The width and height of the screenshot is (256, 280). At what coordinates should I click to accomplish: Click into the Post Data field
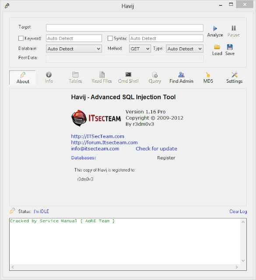click(x=125, y=59)
